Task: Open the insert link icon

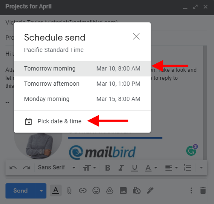Action: coord(83,190)
